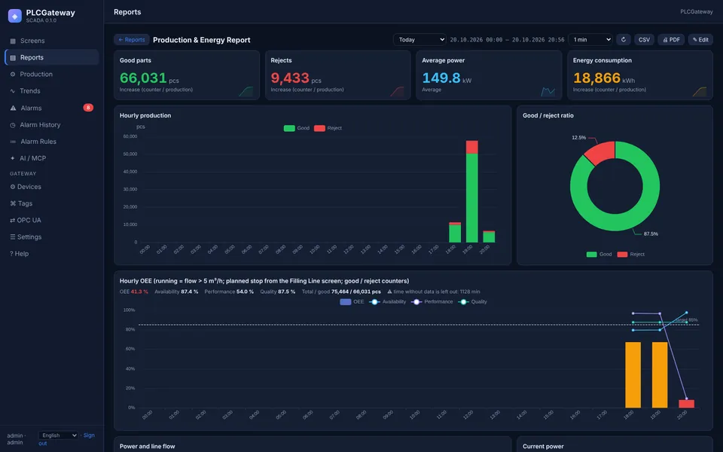Viewport: 723px width, 452px height.
Task: Toggle Quality series in the legend
Action: coord(473,301)
